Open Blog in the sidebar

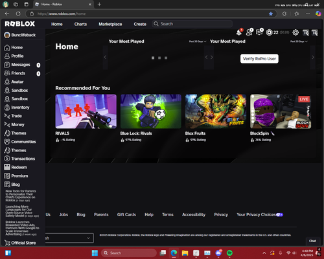pos(16,185)
